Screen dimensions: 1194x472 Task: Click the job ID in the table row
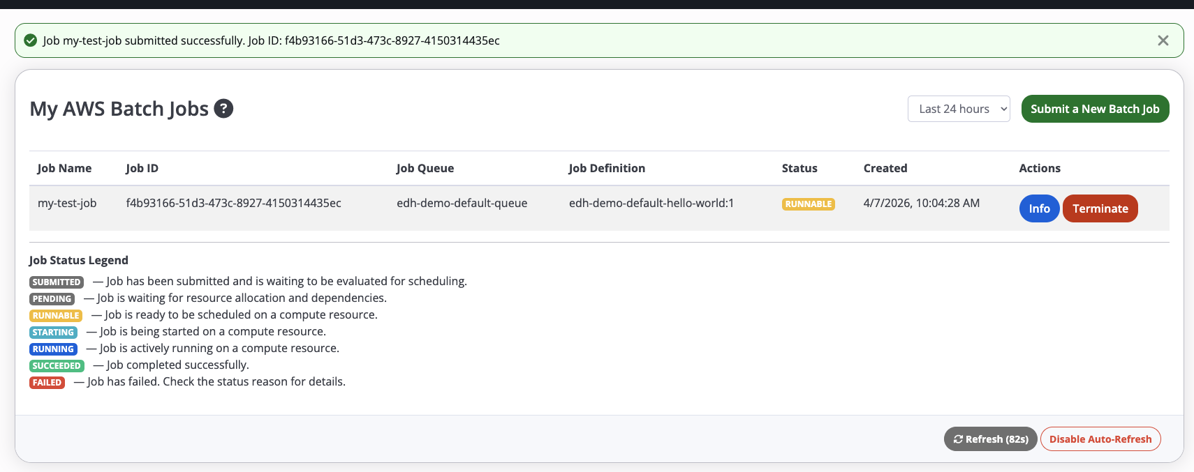pos(233,203)
